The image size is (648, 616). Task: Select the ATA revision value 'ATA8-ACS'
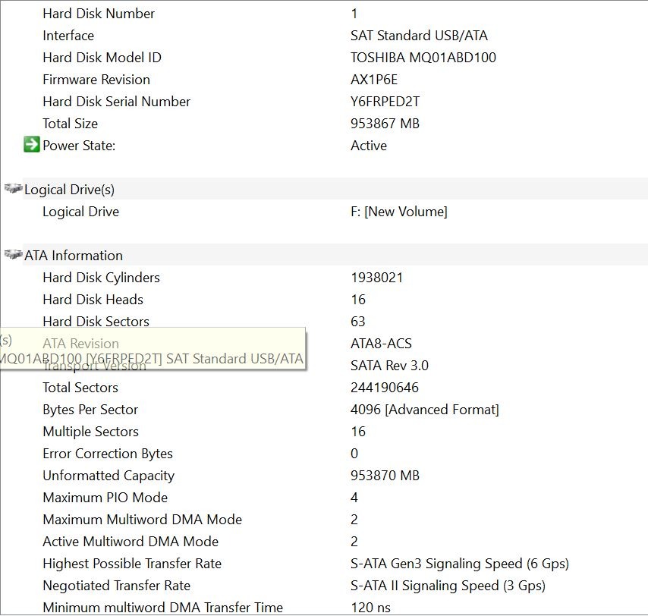pos(381,344)
